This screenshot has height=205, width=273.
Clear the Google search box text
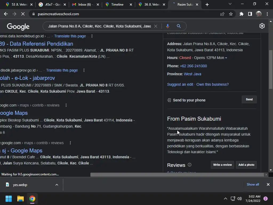tap(156, 26)
